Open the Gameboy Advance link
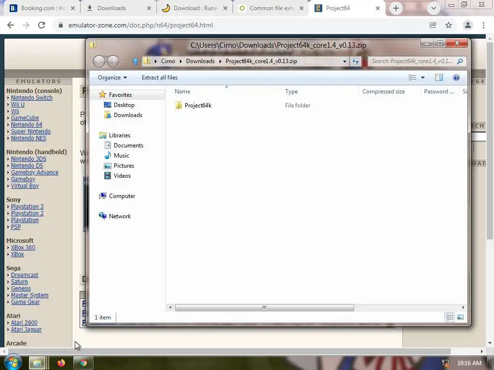This screenshot has width=494, height=370. click(x=35, y=172)
